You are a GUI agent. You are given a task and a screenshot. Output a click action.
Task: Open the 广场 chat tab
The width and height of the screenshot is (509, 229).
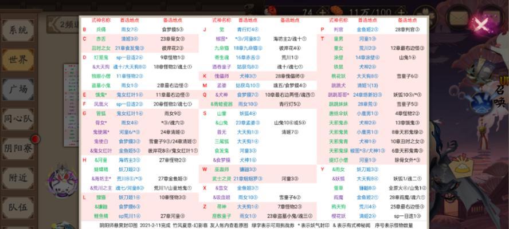pyautogui.click(x=18, y=89)
